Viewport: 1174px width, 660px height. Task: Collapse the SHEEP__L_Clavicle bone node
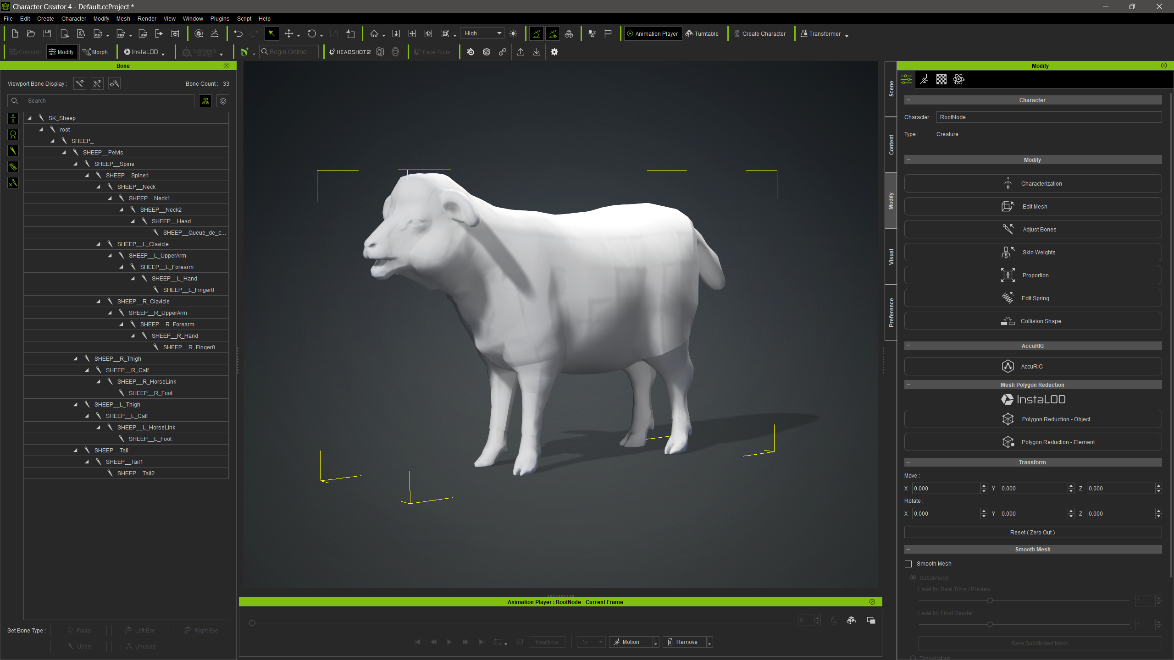(x=99, y=244)
